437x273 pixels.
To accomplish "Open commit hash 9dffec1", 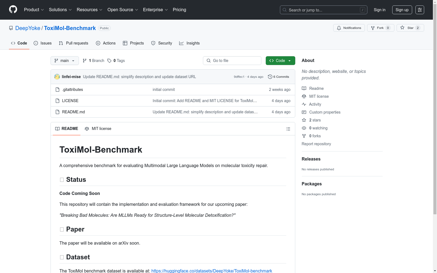I will [x=239, y=77].
